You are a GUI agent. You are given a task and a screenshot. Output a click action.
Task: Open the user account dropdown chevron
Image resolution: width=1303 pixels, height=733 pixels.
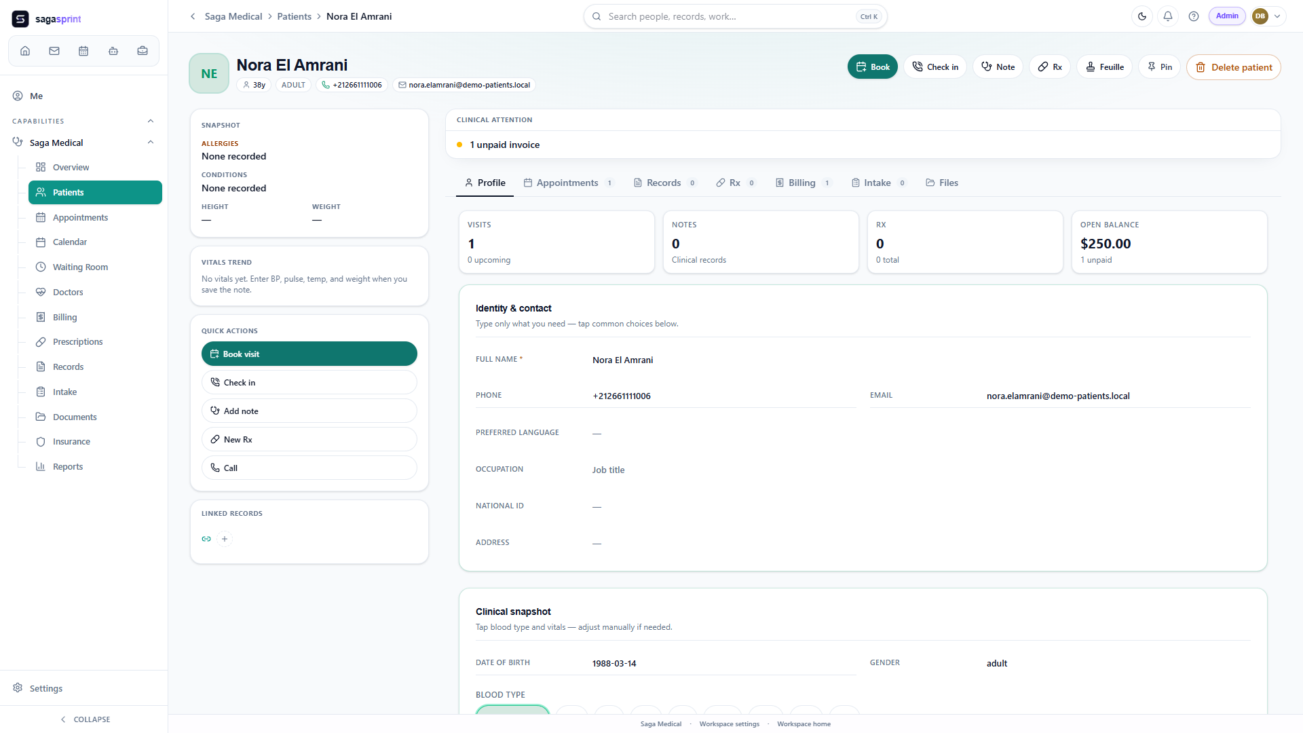coord(1277,16)
